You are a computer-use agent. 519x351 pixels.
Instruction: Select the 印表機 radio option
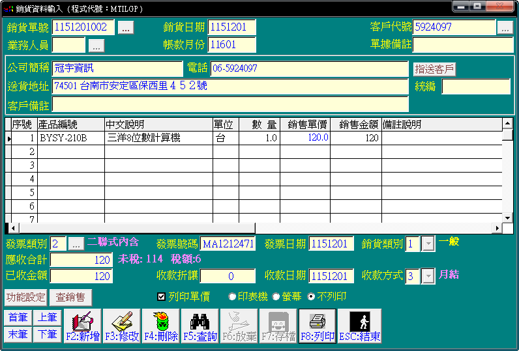coord(232,297)
